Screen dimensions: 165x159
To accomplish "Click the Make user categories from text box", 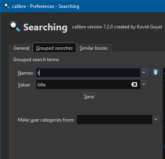I will coord(114,120).
